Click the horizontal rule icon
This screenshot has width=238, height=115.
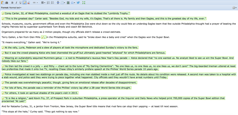[58, 3]
